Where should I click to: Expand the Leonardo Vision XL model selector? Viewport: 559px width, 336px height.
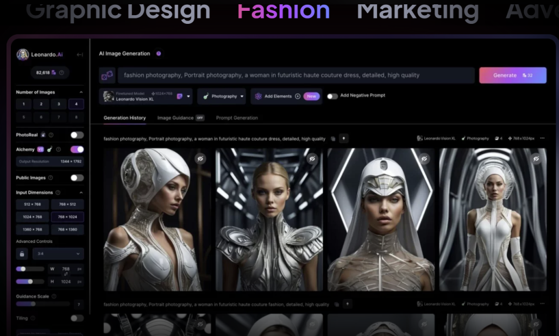pos(189,96)
